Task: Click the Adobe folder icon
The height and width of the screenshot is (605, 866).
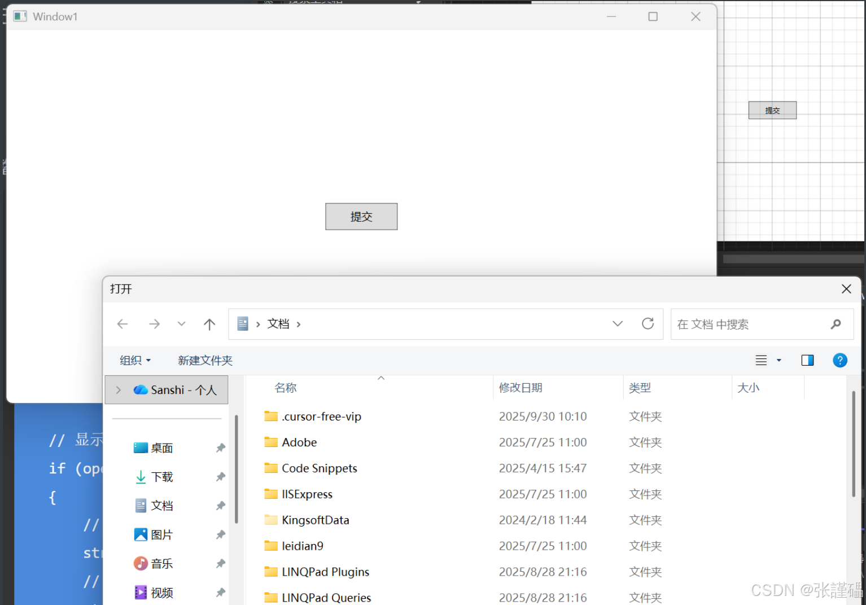Action: [271, 442]
